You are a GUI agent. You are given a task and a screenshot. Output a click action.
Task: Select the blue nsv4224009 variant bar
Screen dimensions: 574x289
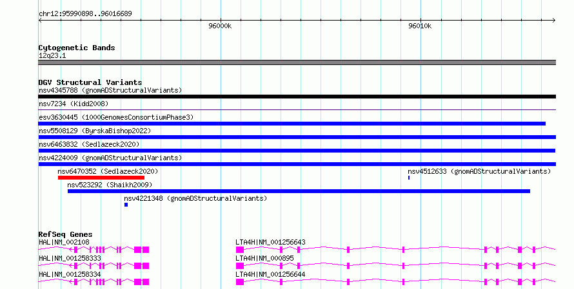click(x=297, y=164)
